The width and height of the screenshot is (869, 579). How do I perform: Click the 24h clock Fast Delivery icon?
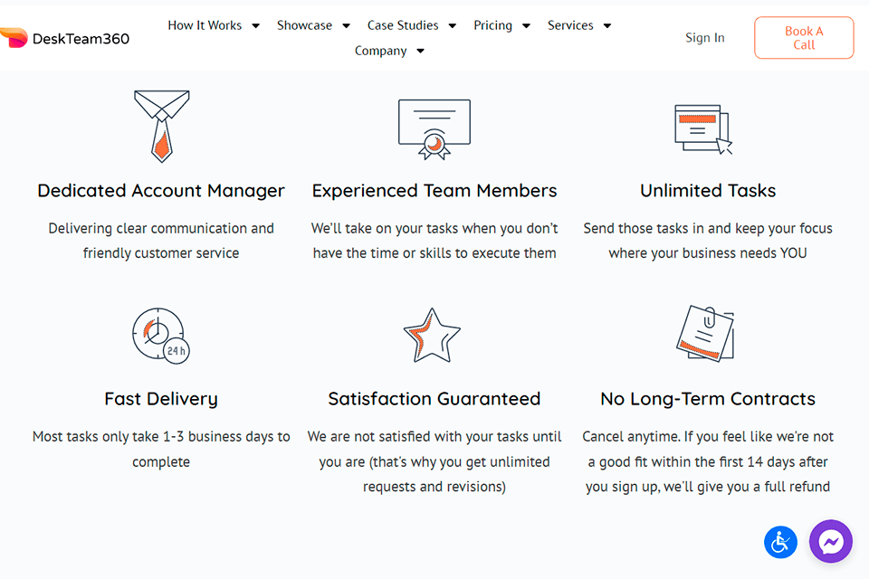tap(161, 336)
